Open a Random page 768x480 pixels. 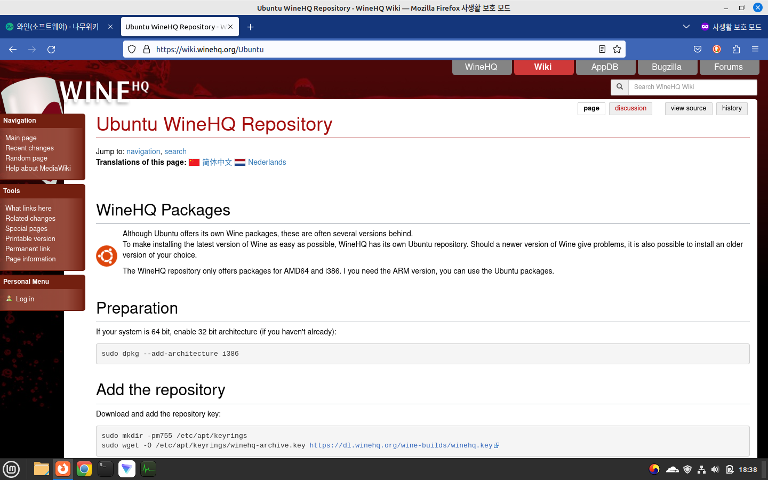(26, 158)
